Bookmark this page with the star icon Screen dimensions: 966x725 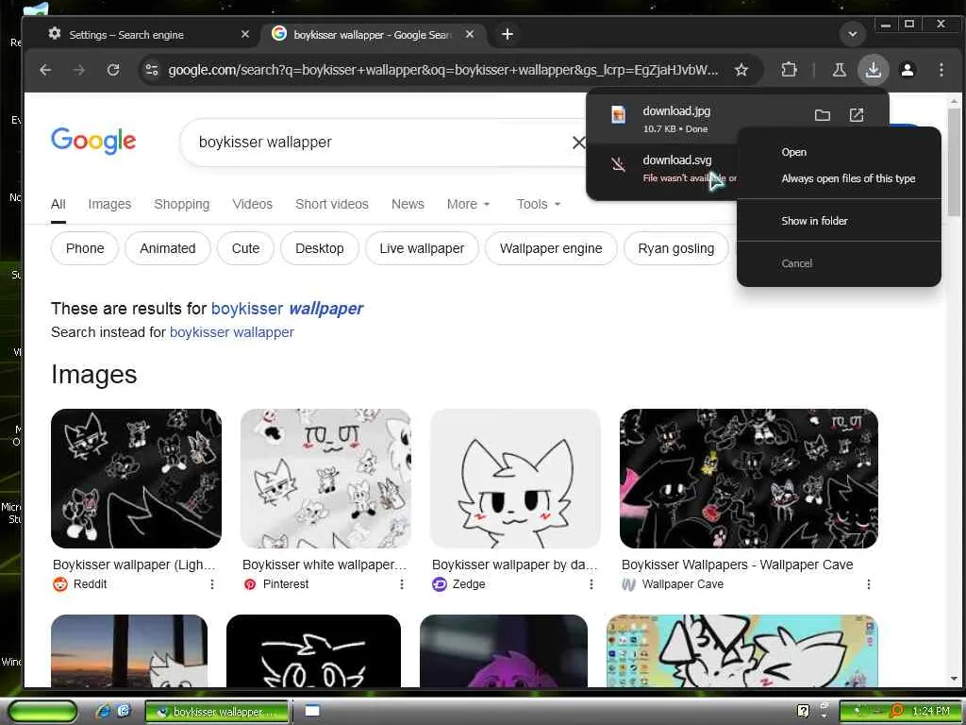pos(741,70)
